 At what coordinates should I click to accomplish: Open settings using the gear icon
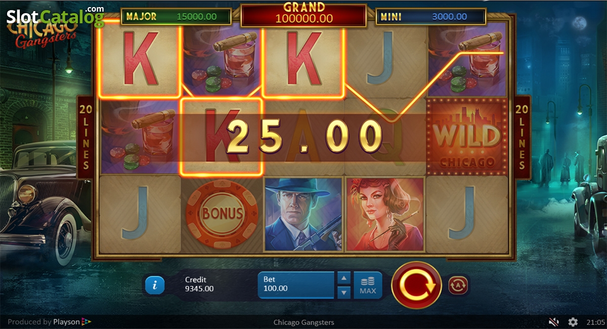pyautogui.click(x=573, y=322)
